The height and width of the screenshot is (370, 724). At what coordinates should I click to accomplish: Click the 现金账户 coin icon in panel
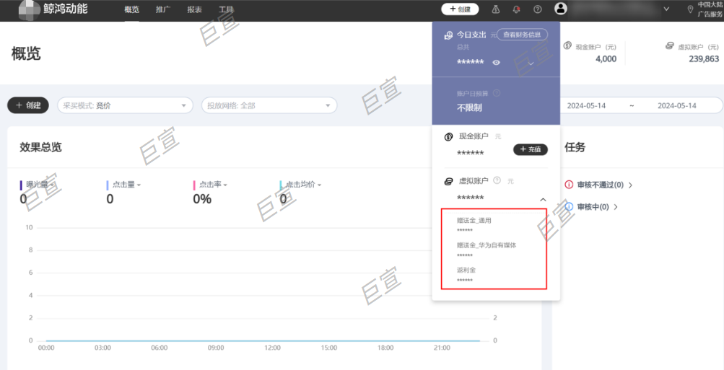coord(448,137)
